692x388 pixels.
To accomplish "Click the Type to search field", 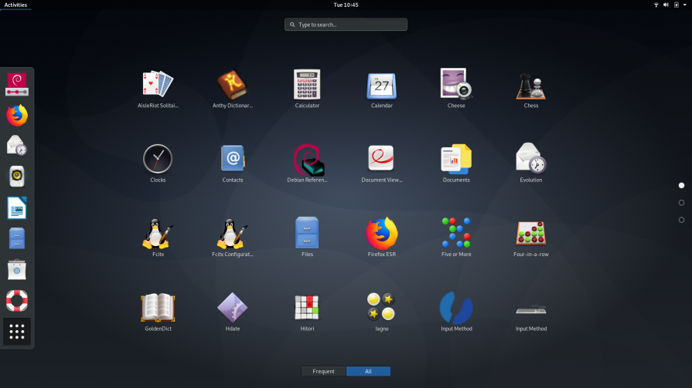I will click(x=346, y=25).
